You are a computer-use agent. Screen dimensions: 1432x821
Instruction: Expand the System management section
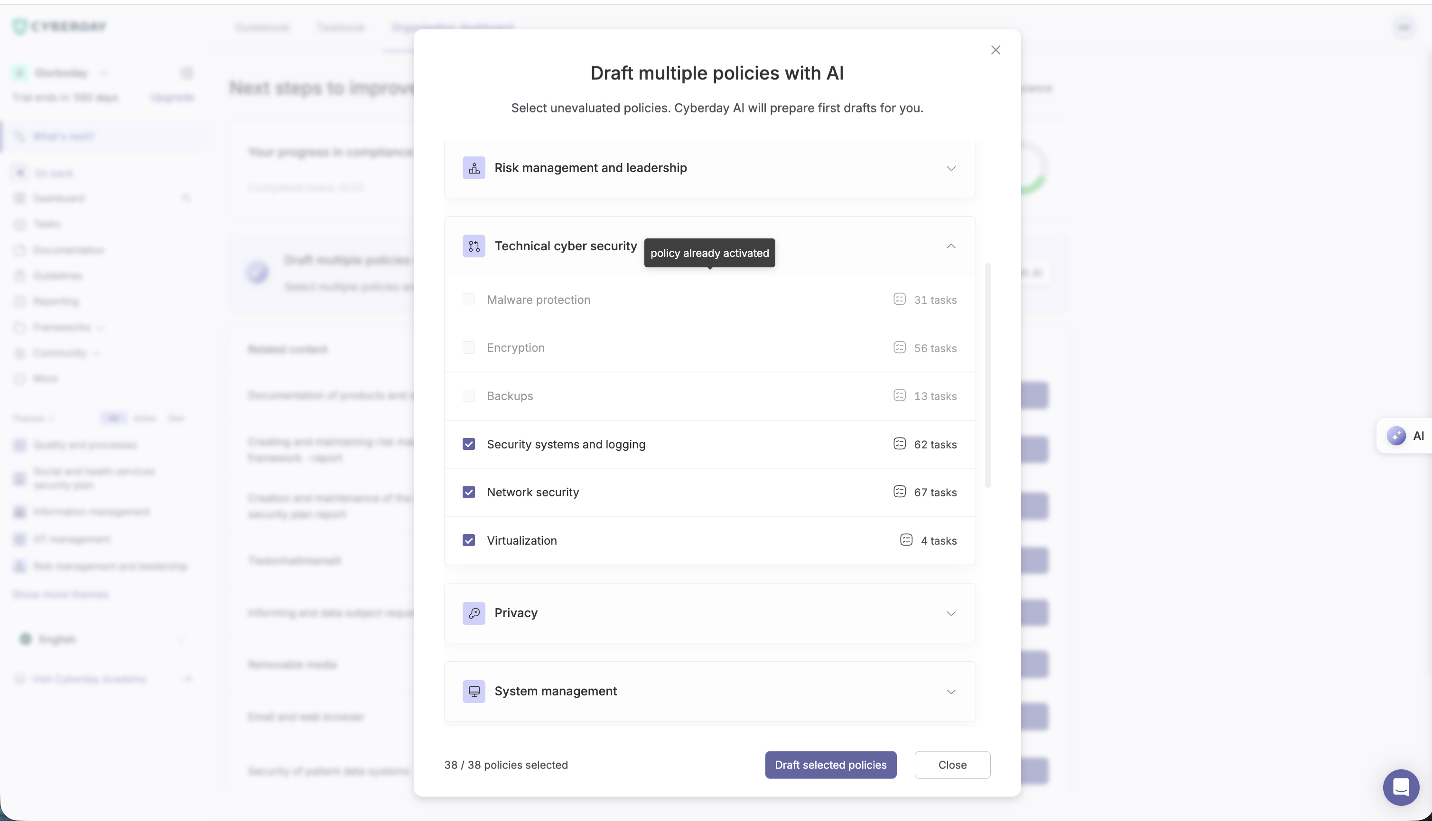coord(950,691)
